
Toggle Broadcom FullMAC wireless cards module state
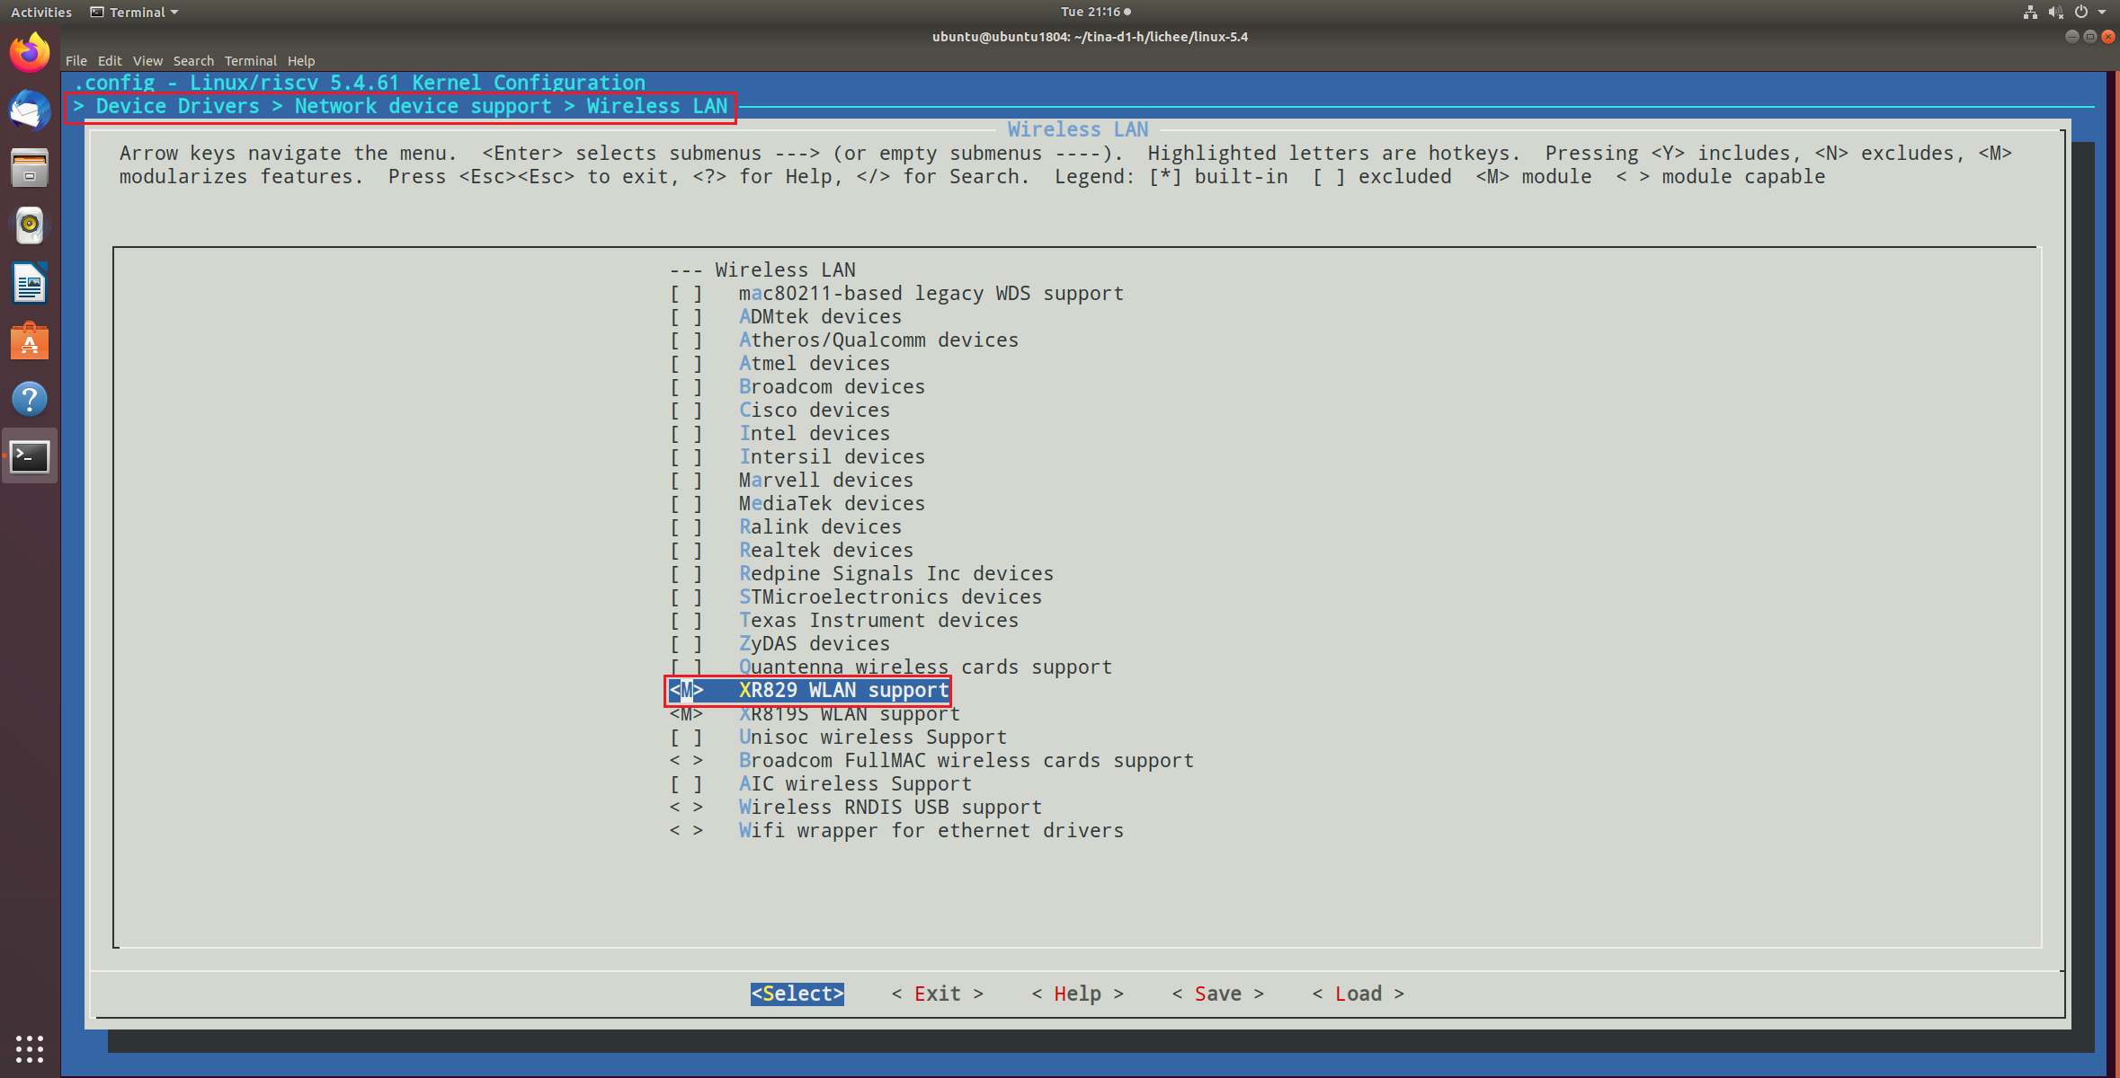tap(686, 761)
